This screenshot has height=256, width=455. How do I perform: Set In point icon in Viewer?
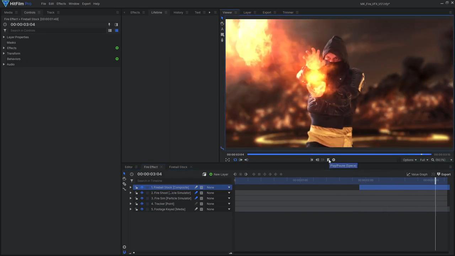[241, 160]
